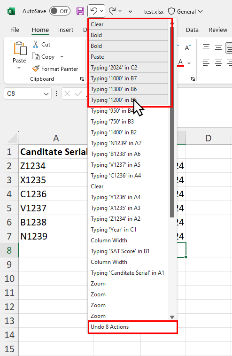Select "Typing '1200' in B5" undo entry
This screenshot has width=232, height=356.
(x=128, y=100)
